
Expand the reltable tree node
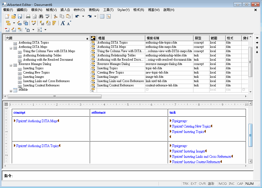11,91
